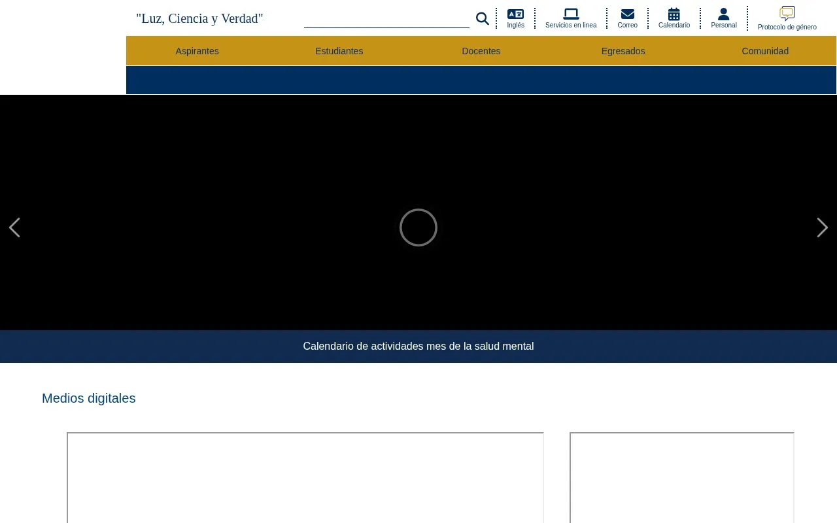The height and width of the screenshot is (523, 837).
Task: Click the Medios digitales heading
Action: [x=89, y=398]
